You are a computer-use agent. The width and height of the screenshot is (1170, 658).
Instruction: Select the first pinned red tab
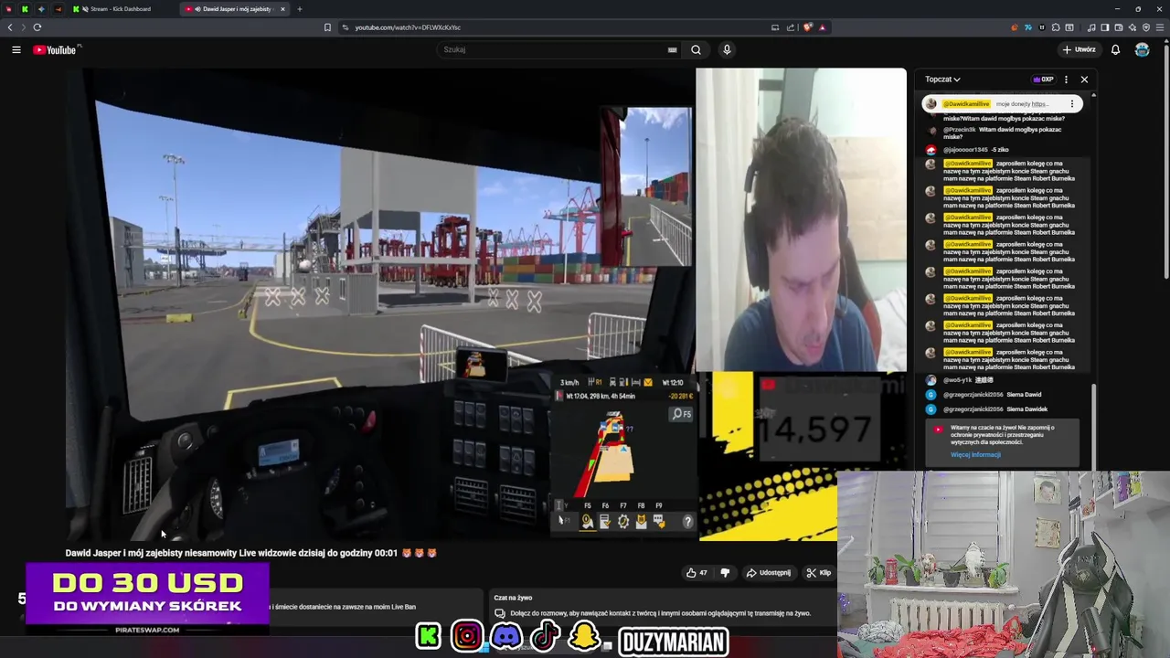pyautogui.click(x=9, y=9)
